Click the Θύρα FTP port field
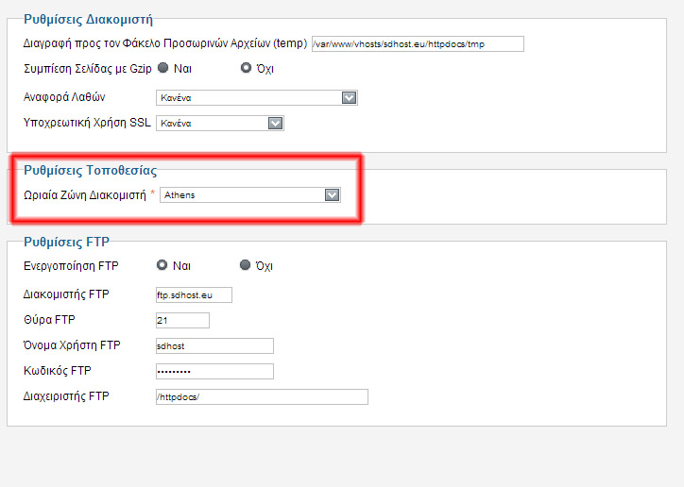 [x=182, y=320]
